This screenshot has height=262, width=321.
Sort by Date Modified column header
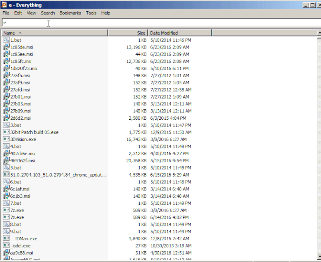click(180, 33)
